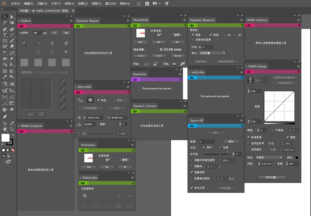The width and height of the screenshot is (311, 216).
Task: Open the Stylism colored bar menu icon
Action: point(72,26)
